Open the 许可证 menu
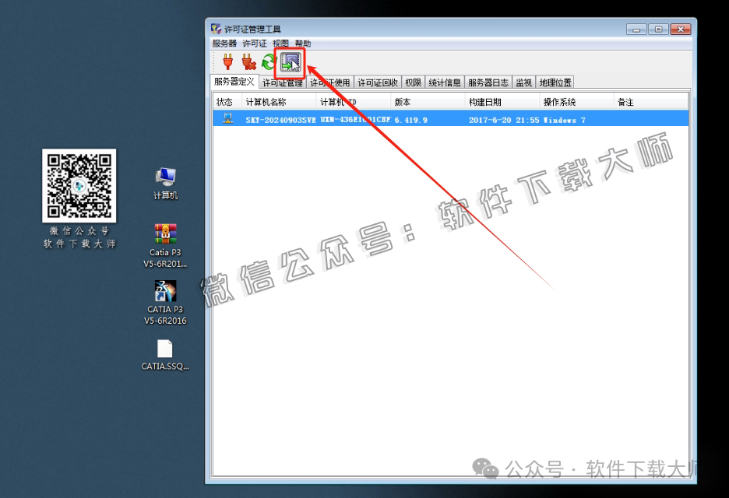The height and width of the screenshot is (498, 729). pyautogui.click(x=253, y=44)
